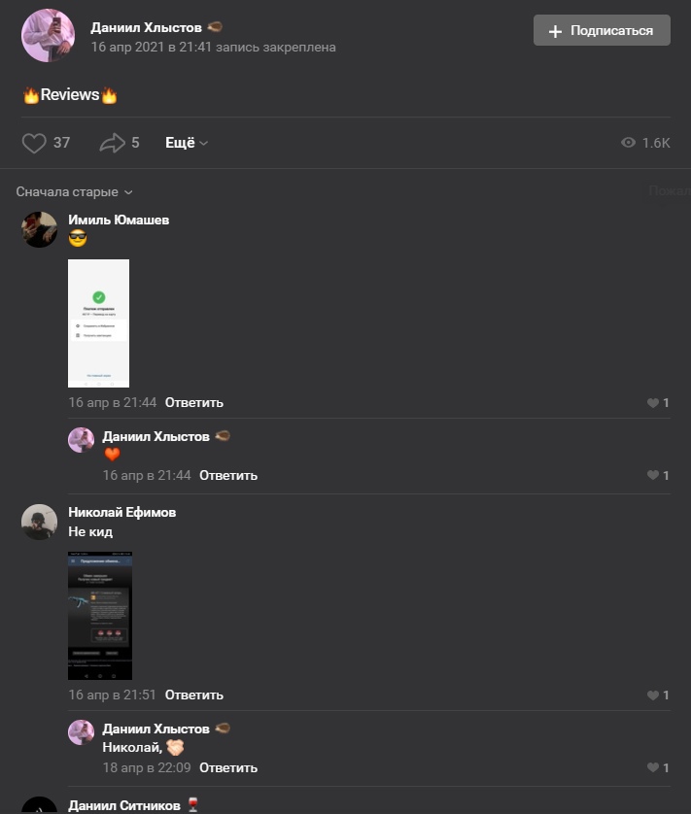The width and height of the screenshot is (691, 814).
Task: Open the Сначала старые sorting dropdown
Action: (x=74, y=192)
